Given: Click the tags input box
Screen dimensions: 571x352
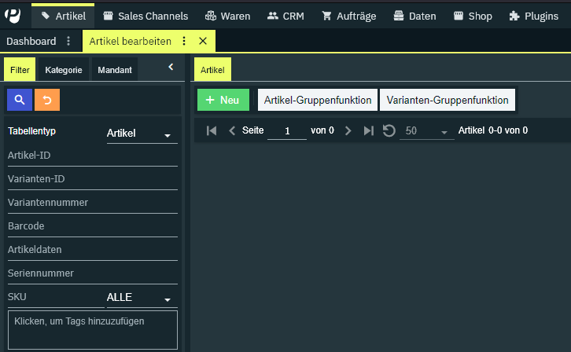Looking at the screenshot, I should tap(92, 329).
